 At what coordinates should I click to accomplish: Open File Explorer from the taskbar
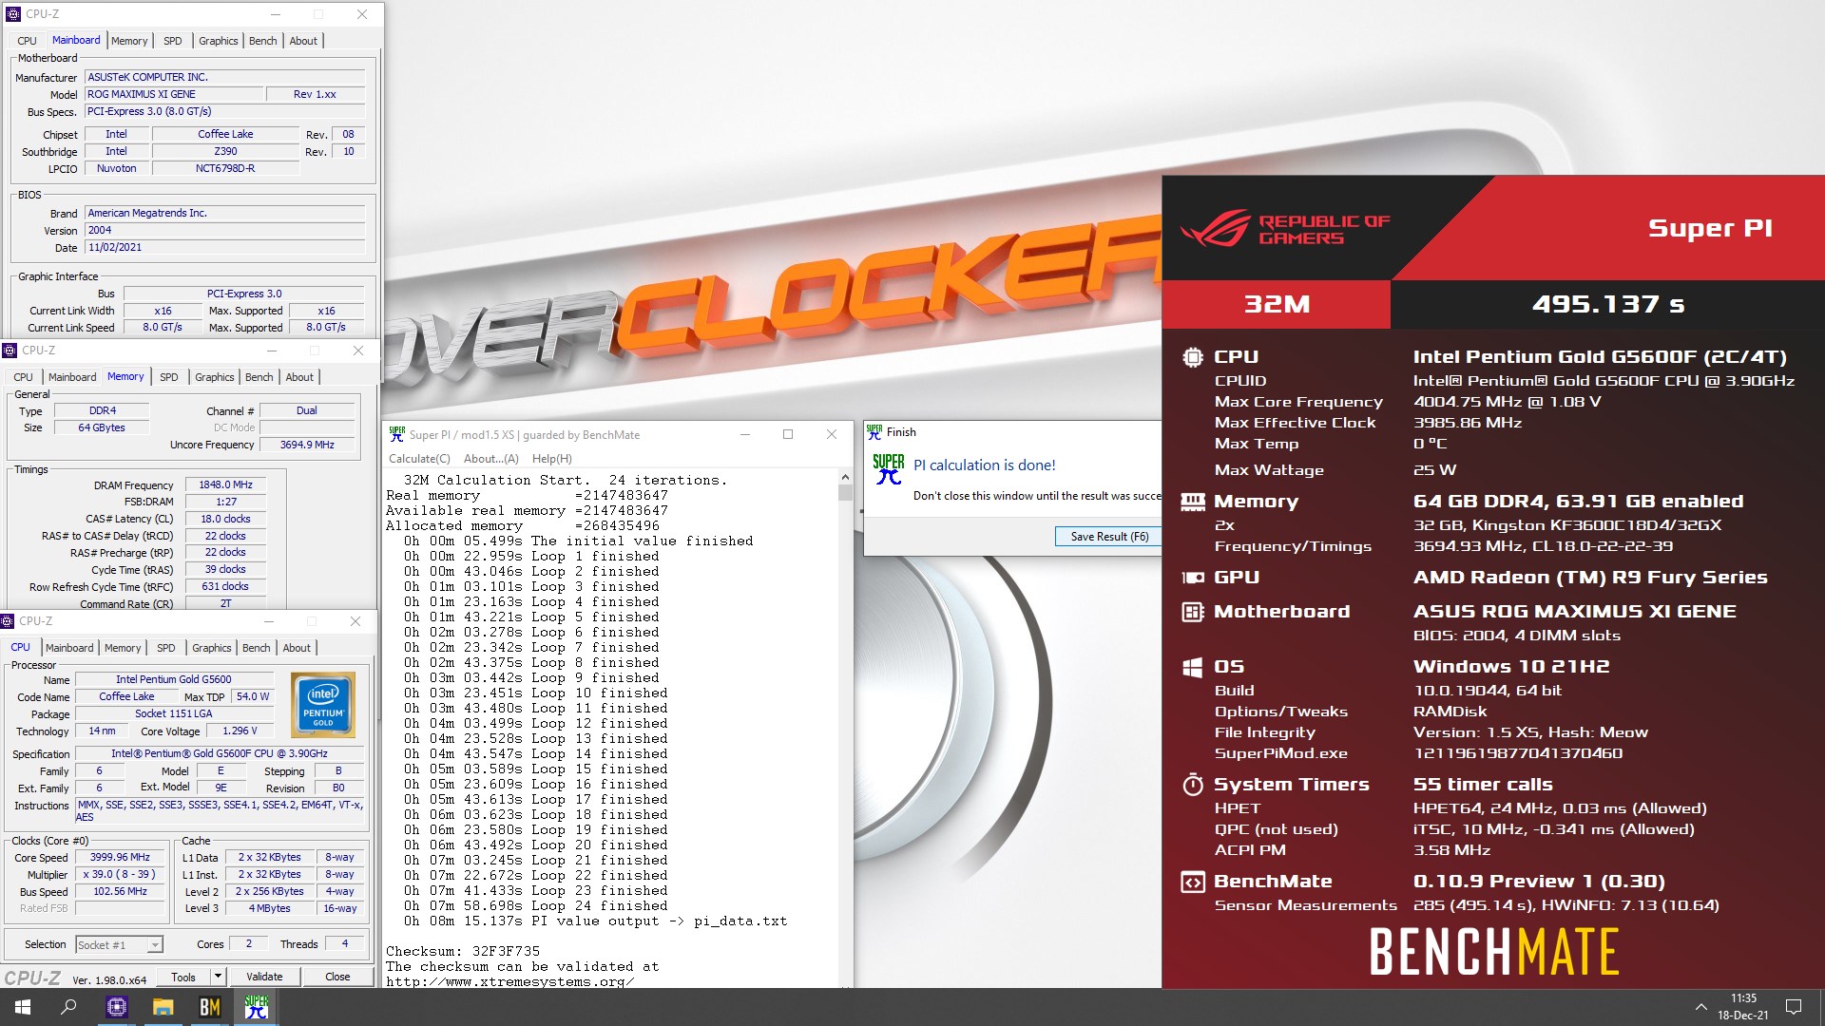[x=163, y=1007]
